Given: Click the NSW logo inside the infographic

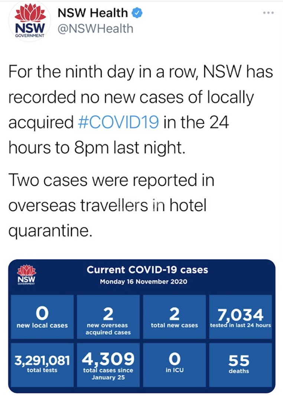Looking at the screenshot, I should 26,275.
